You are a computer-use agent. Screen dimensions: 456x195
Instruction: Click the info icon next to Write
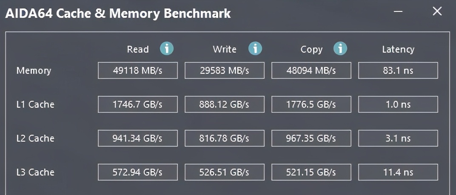[255, 48]
